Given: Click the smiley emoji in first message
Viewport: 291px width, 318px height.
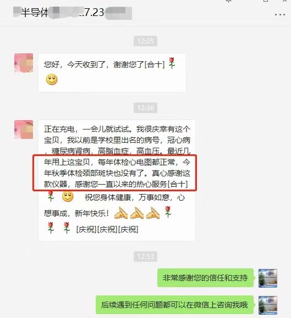Looking at the screenshot, I should point(52,79).
